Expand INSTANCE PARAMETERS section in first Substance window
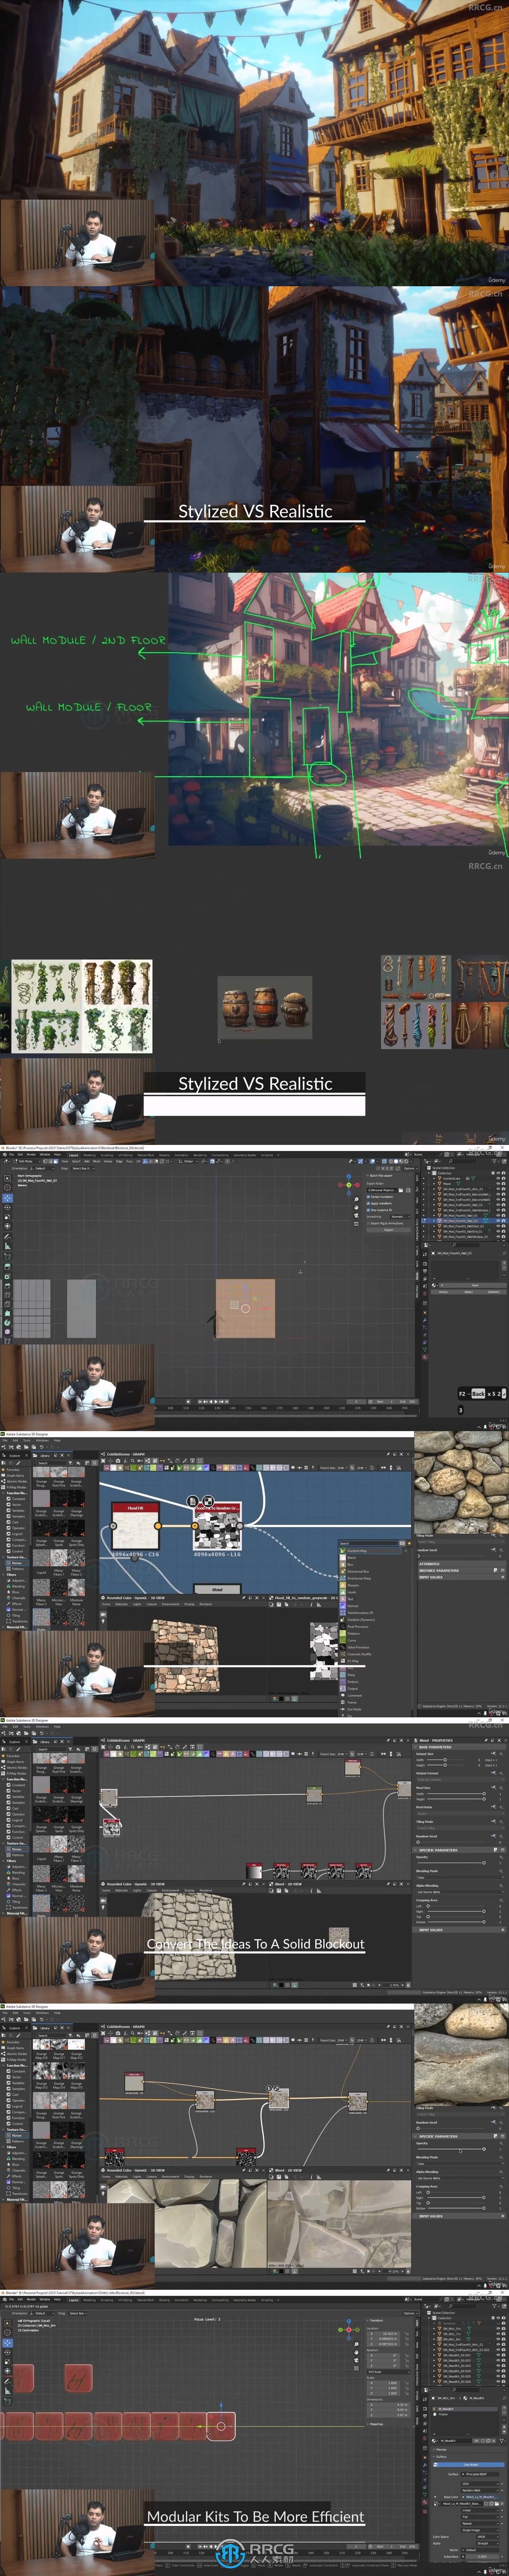 pos(462,1571)
